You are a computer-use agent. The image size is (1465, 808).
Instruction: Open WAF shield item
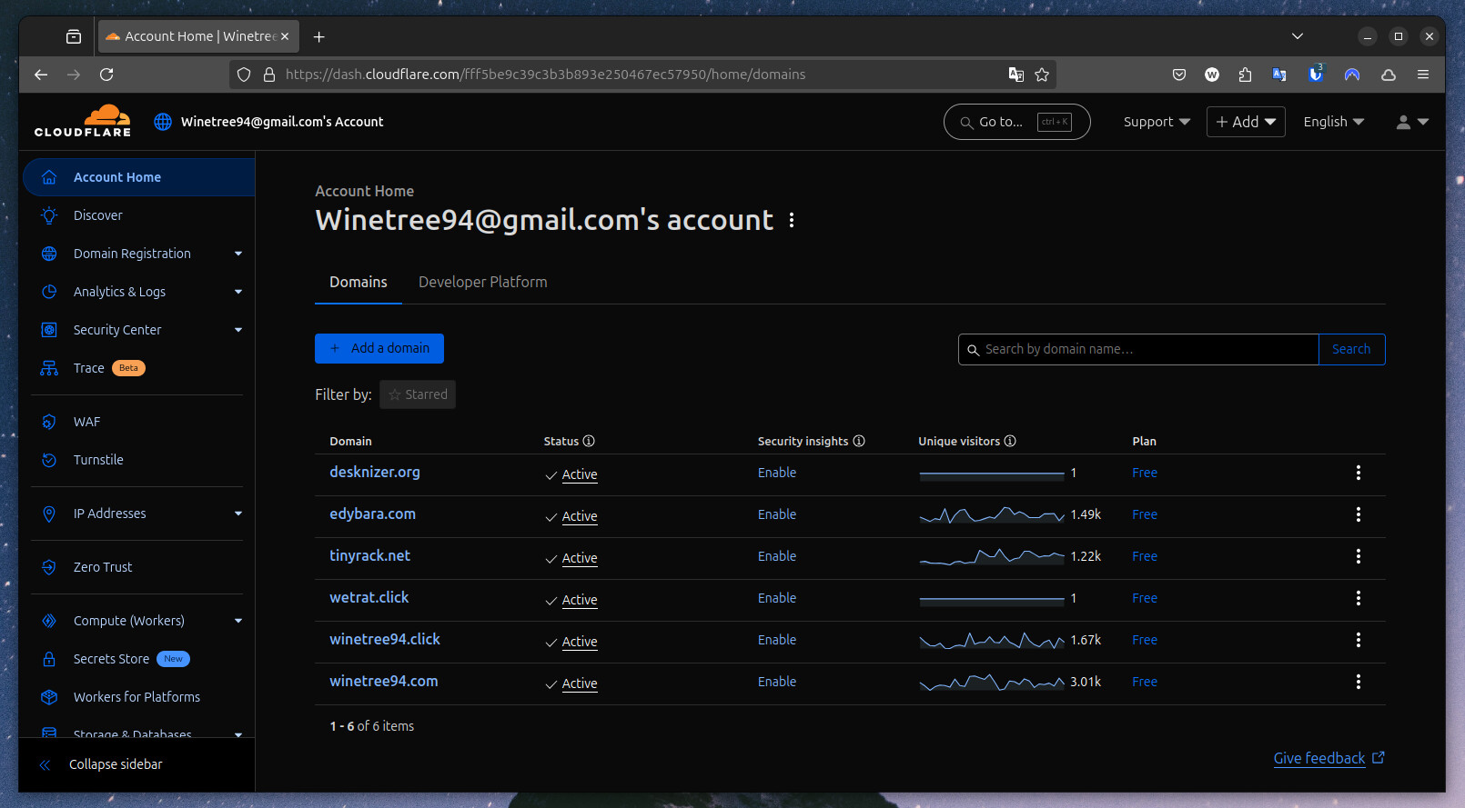[x=138, y=422]
